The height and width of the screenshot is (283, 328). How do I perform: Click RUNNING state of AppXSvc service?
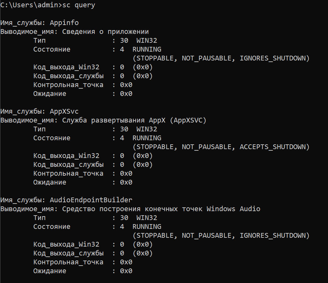147,138
